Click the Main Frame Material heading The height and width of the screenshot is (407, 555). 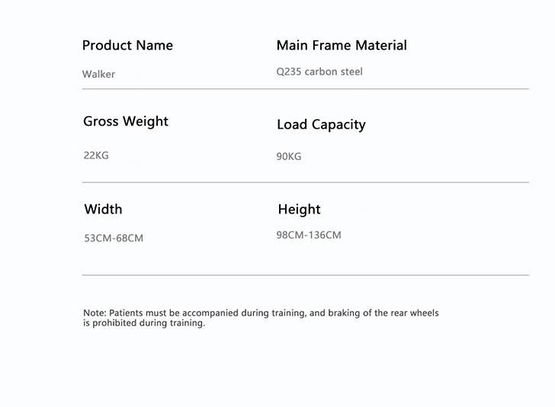(341, 46)
